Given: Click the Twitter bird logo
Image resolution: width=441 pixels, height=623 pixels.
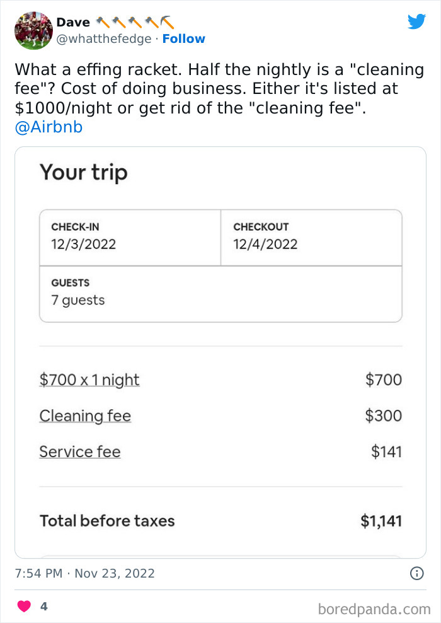Looking at the screenshot, I should point(416,21).
